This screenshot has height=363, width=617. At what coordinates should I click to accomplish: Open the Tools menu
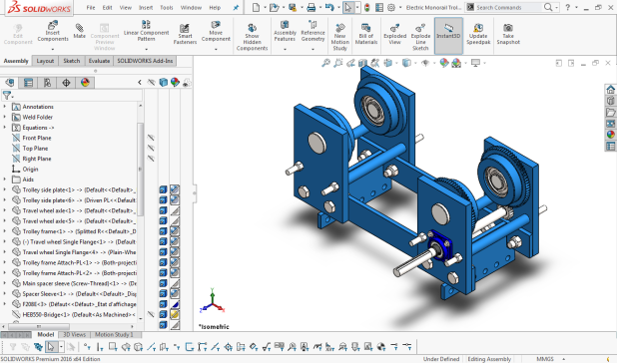pyautogui.click(x=167, y=7)
